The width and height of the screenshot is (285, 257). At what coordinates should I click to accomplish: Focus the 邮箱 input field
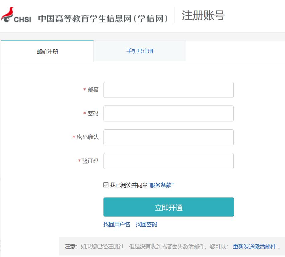pyautogui.click(x=168, y=90)
